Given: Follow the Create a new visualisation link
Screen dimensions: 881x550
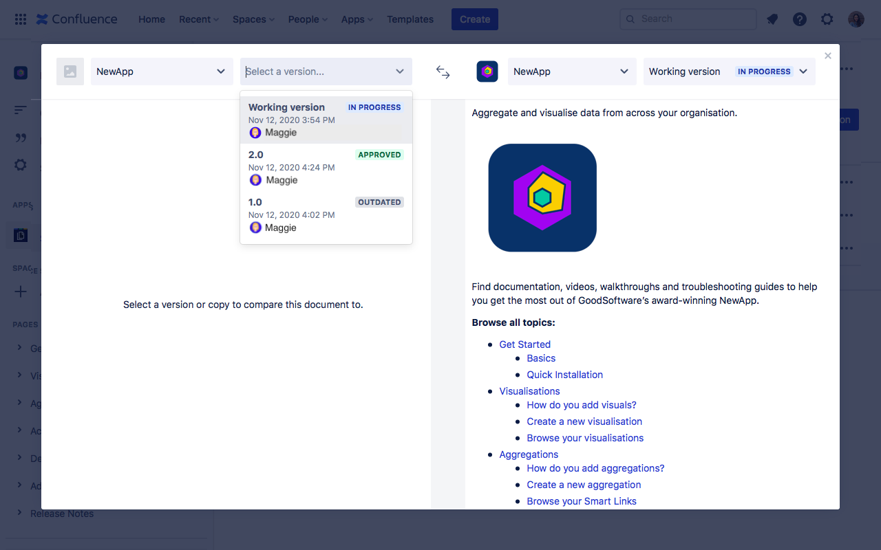Looking at the screenshot, I should click(584, 421).
